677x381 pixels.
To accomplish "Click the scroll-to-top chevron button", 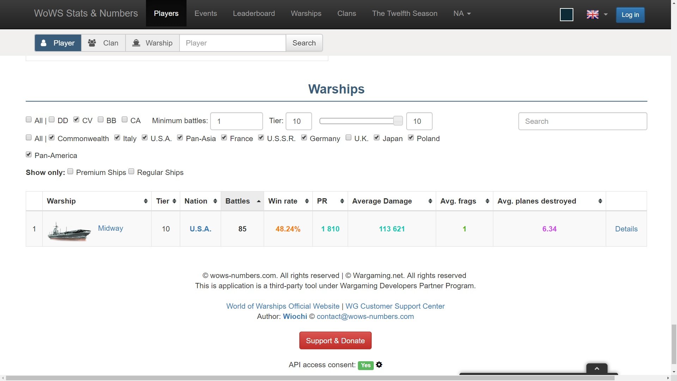I will pos(597,368).
